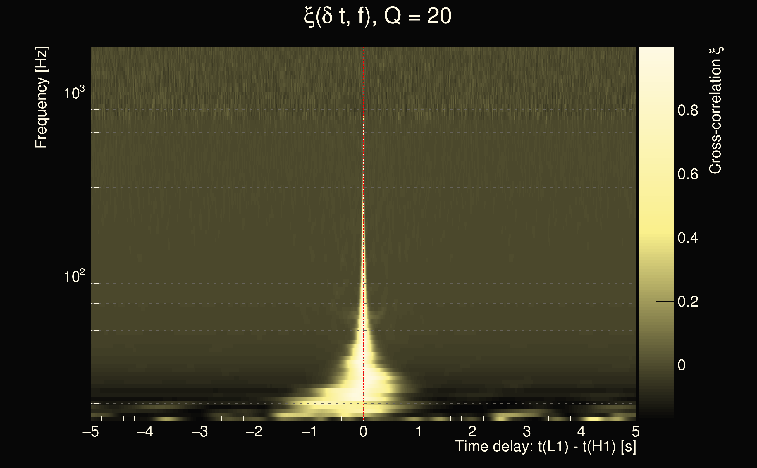Click the Cross-correlation ξ colorbar label
This screenshot has height=468, width=757.
tap(715, 111)
